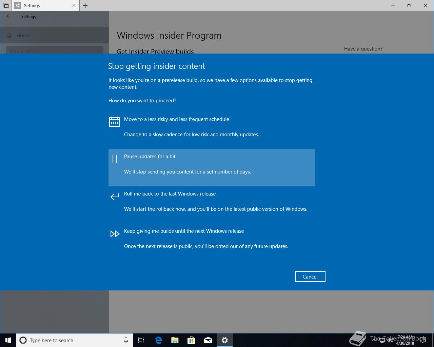This screenshot has height=347, width=434.
Task: Select 'Keep giving me builds until the next Windows release'
Action: pyautogui.click(x=212, y=242)
